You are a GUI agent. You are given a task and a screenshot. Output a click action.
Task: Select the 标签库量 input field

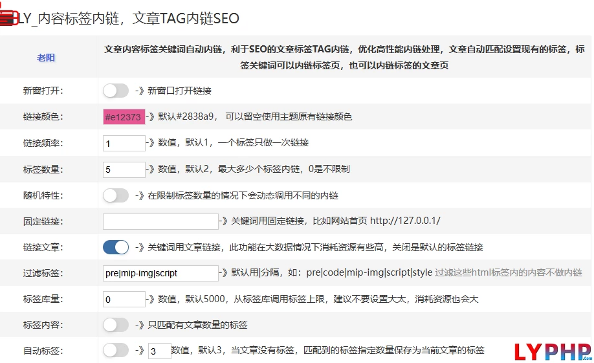pyautogui.click(x=124, y=299)
